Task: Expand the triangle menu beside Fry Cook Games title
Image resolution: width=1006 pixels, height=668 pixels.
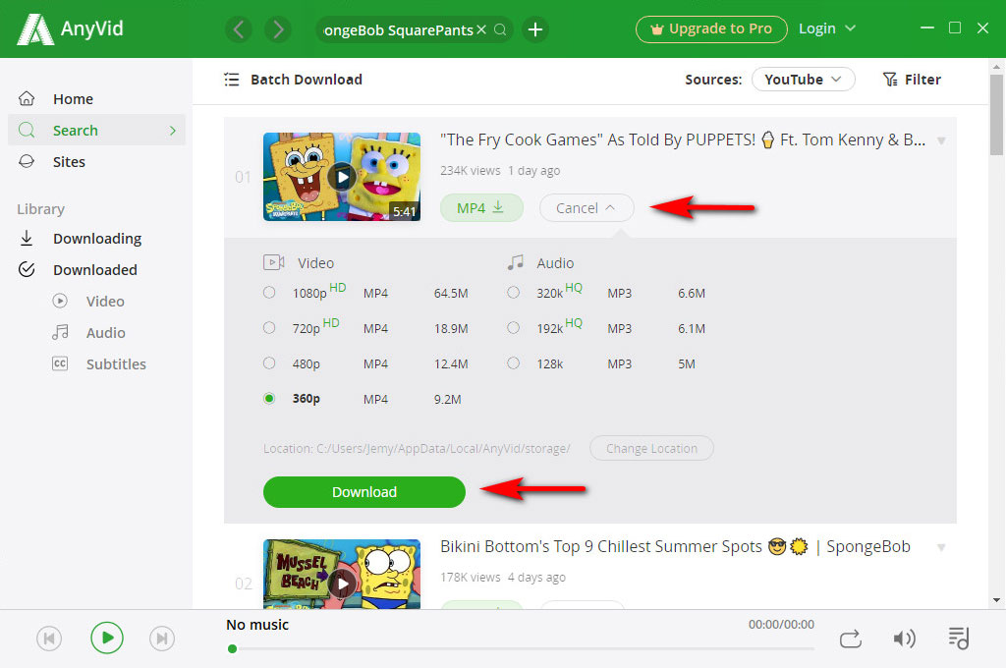Action: pyautogui.click(x=941, y=140)
